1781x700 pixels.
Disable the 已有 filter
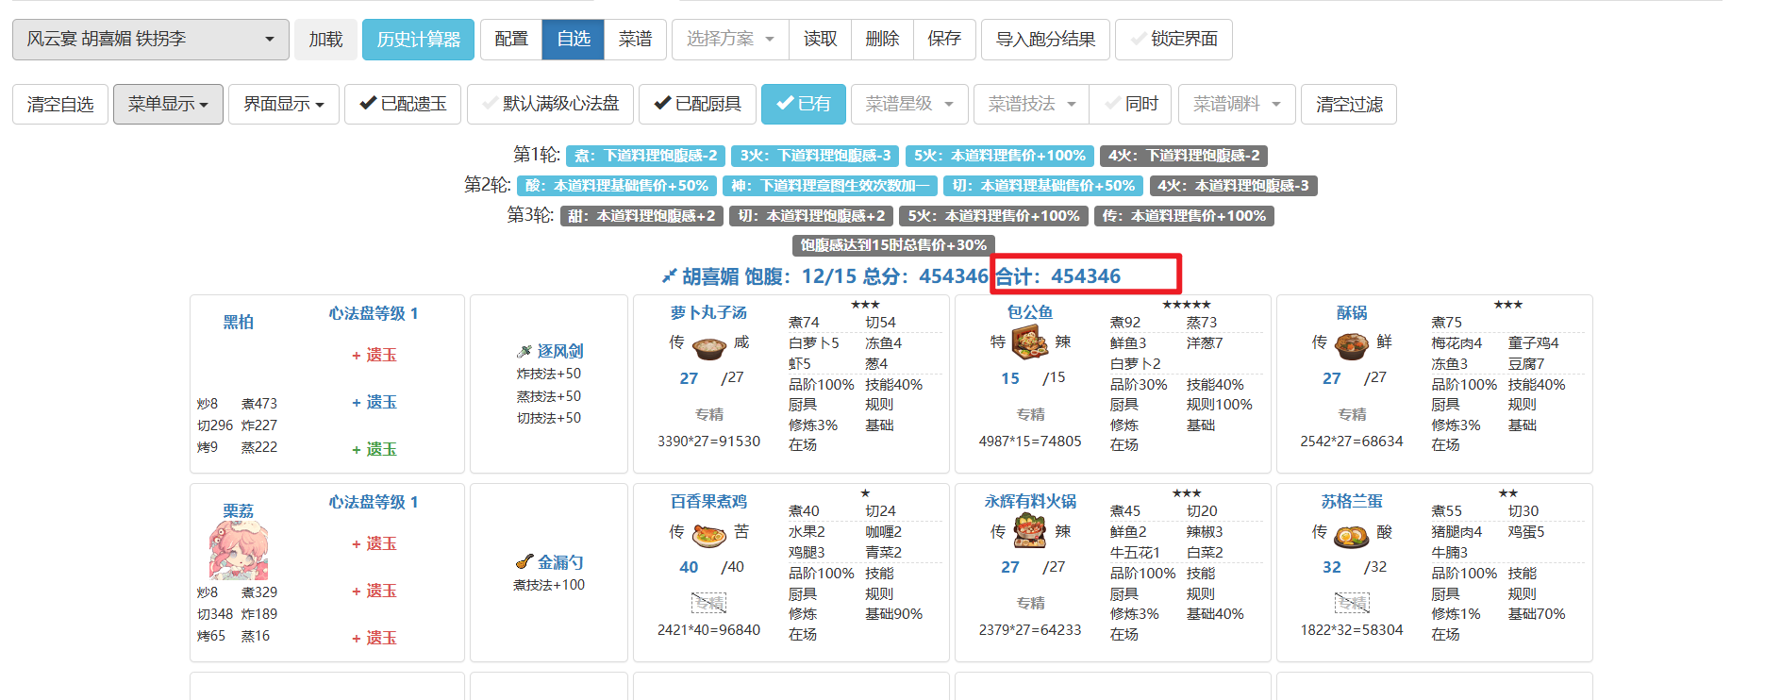804,104
